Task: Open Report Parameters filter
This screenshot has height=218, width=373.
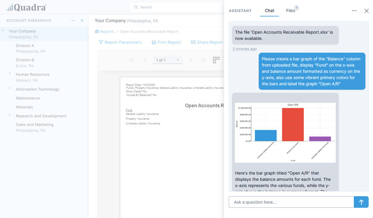Action: [x=120, y=42]
